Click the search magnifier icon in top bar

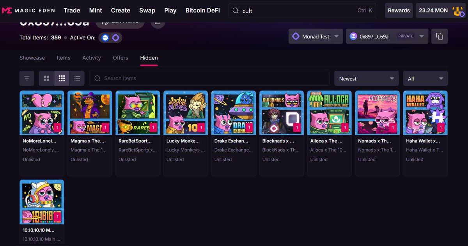[236, 11]
